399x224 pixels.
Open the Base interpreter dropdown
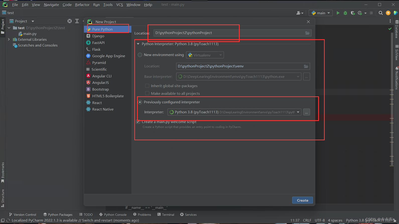[x=239, y=77]
